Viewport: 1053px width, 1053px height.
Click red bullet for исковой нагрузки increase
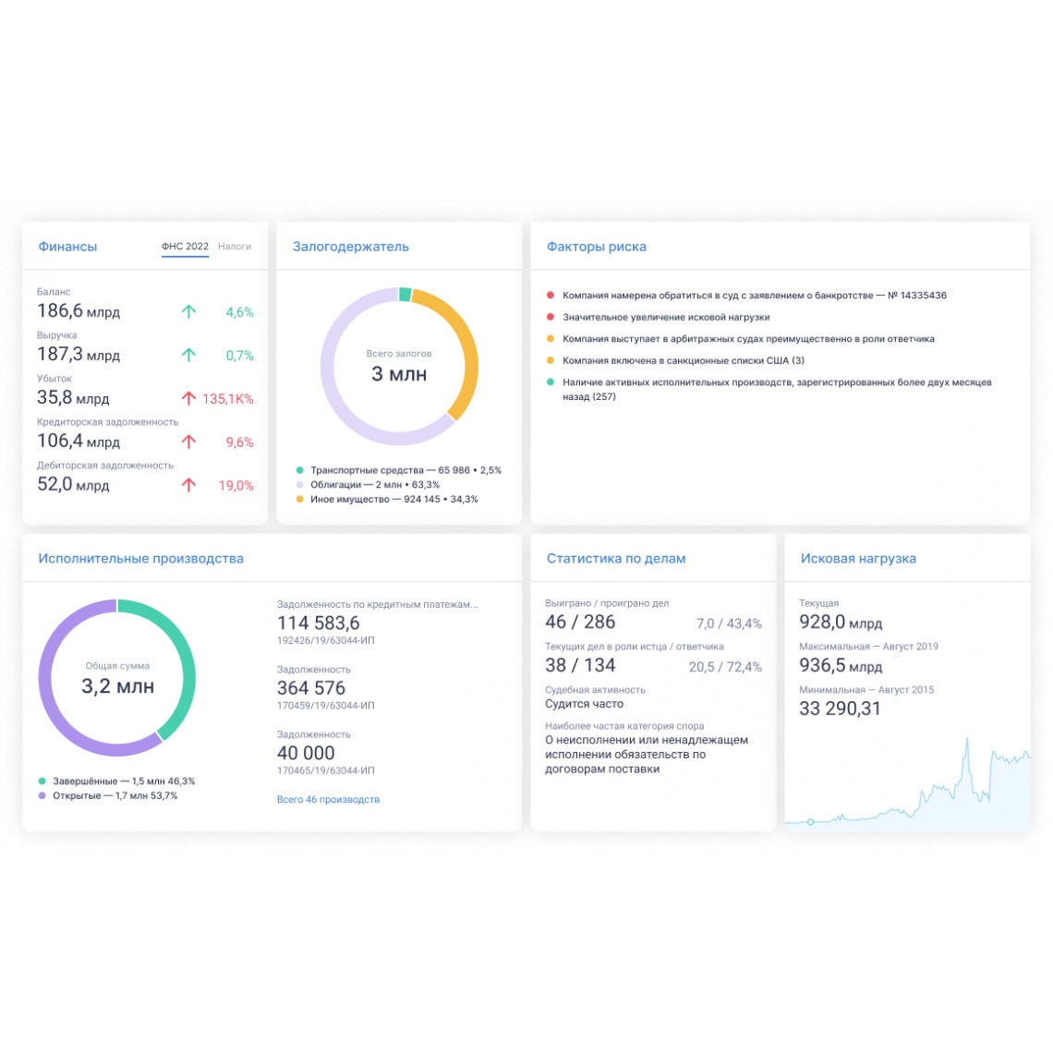(550, 317)
